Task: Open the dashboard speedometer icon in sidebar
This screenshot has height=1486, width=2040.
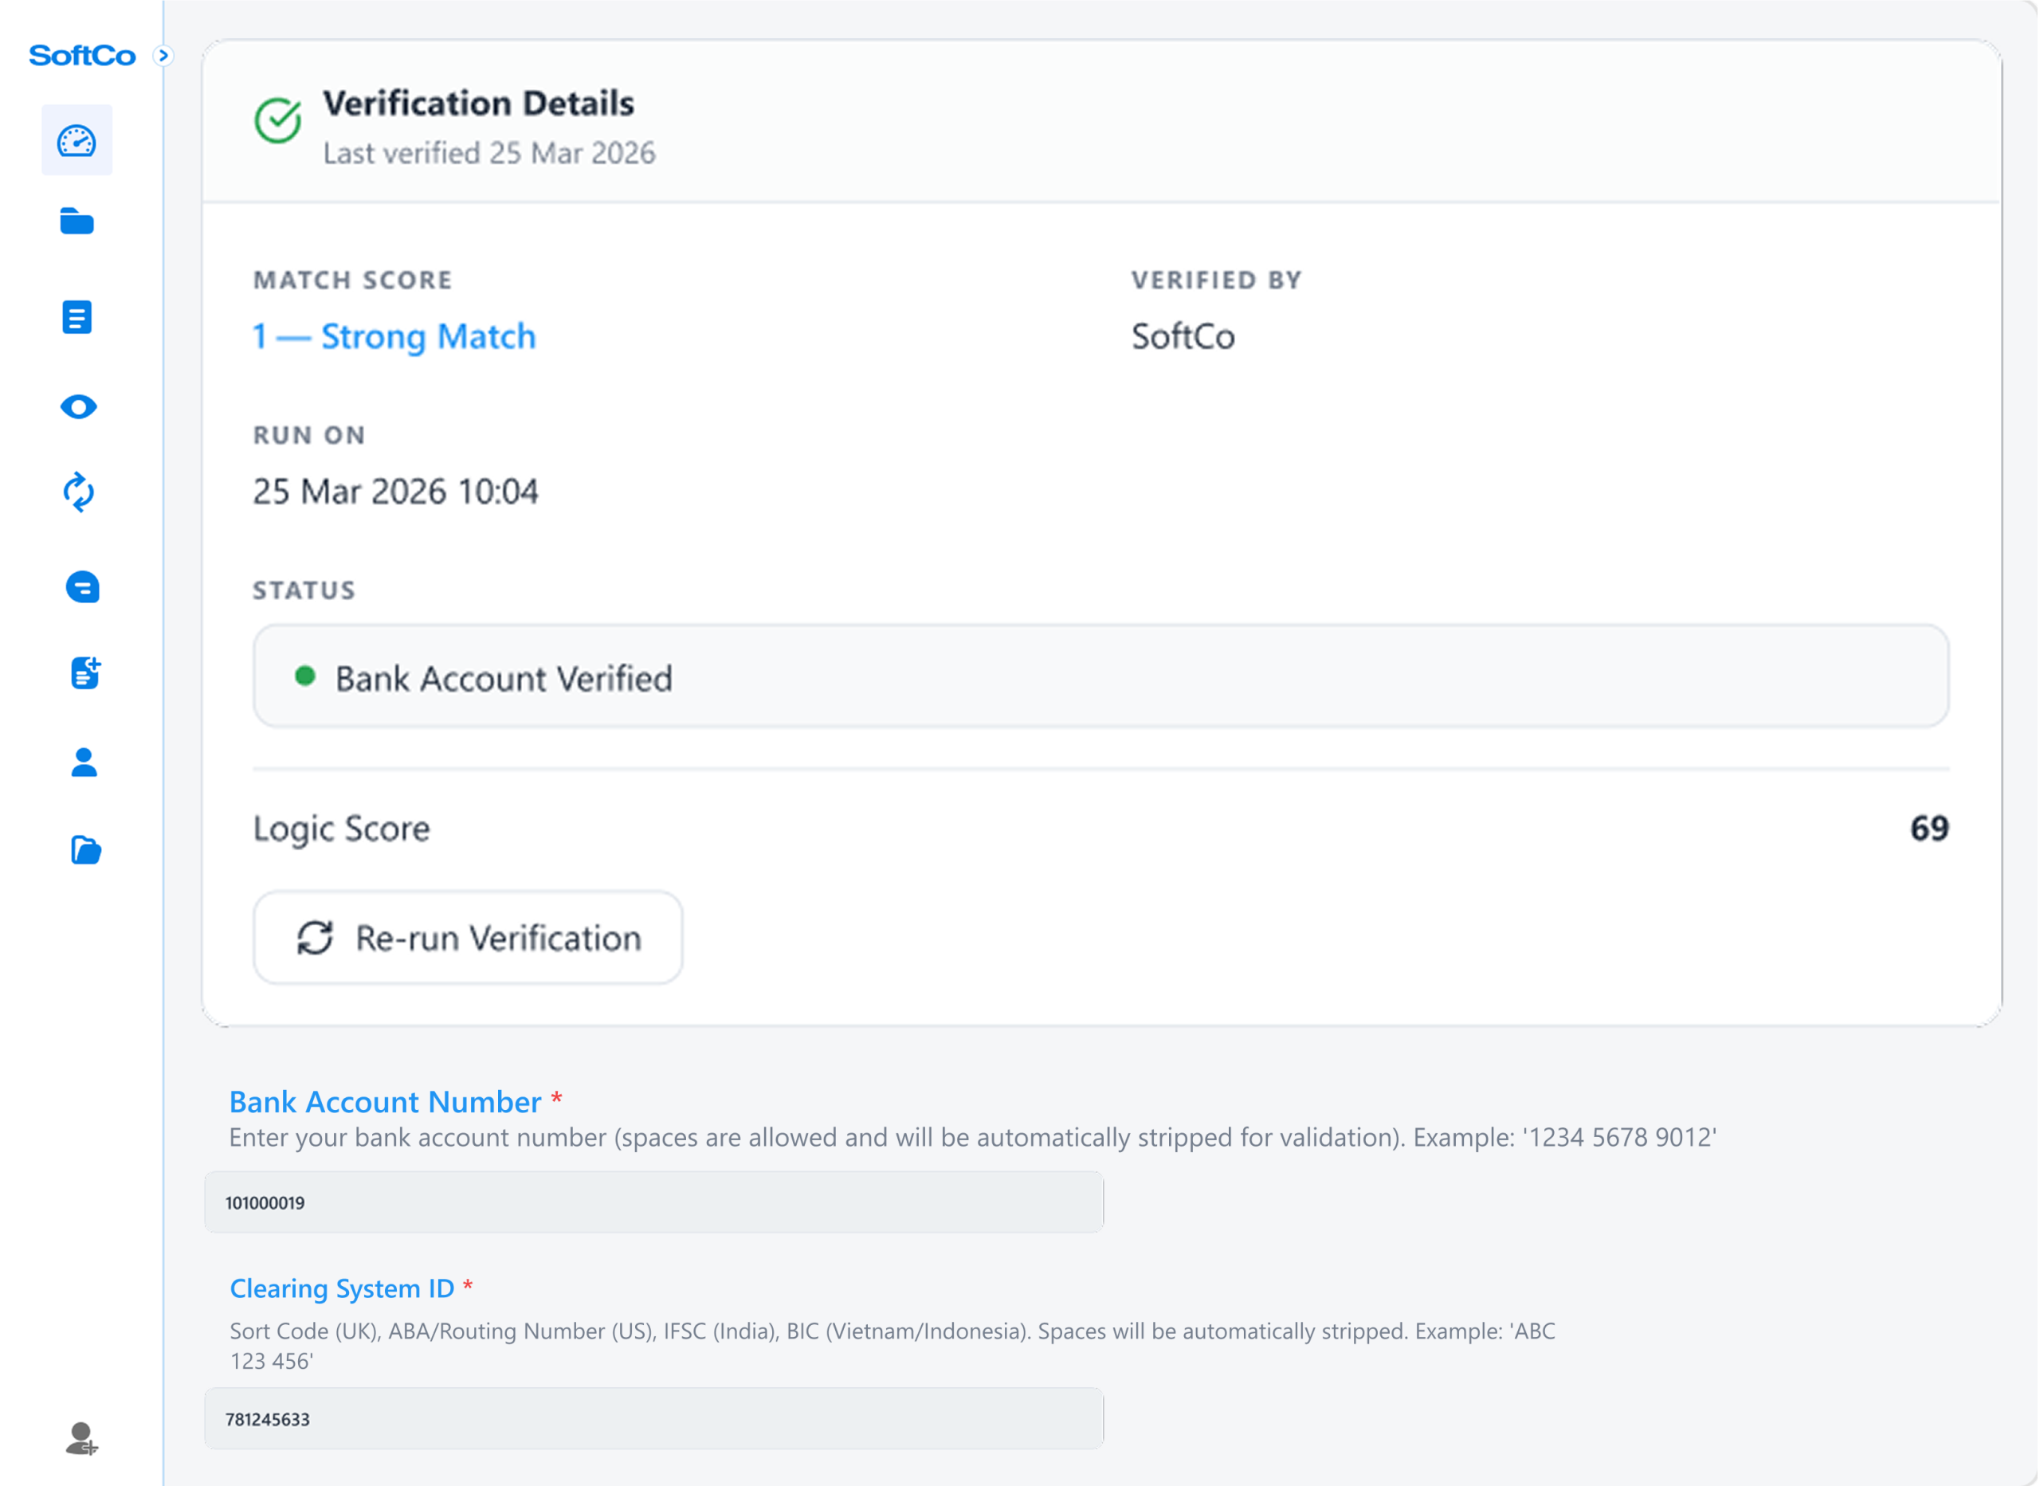Action: (x=77, y=140)
